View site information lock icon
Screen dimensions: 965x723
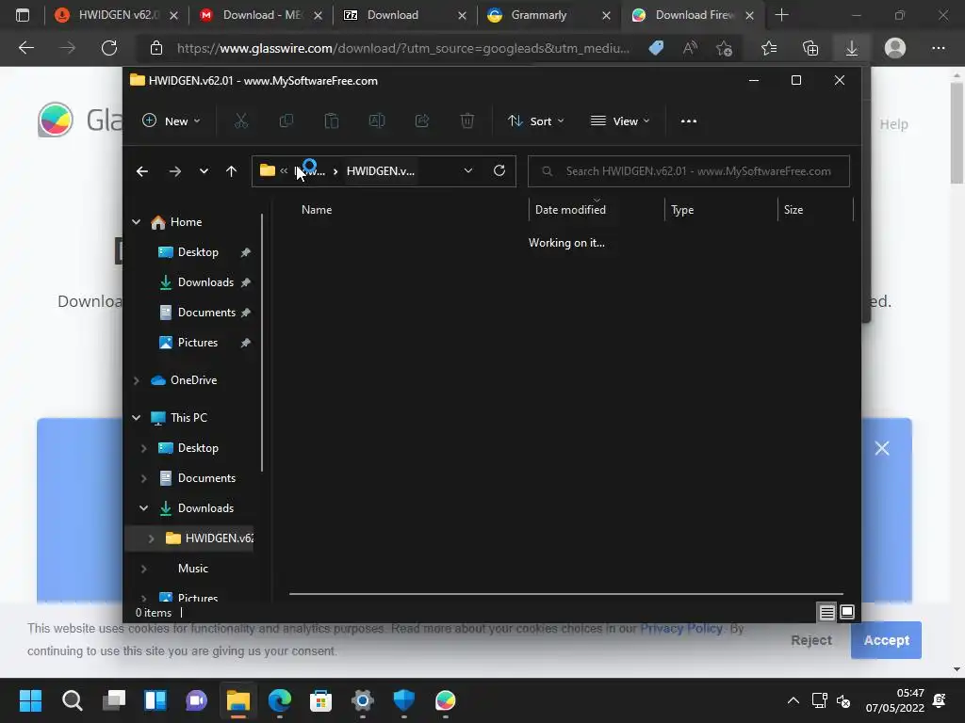(156, 48)
